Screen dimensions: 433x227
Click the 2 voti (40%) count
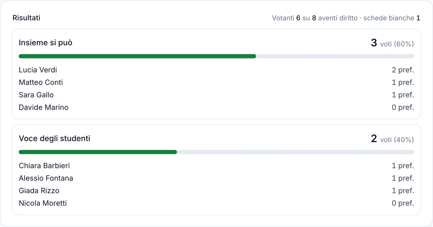coord(392,138)
